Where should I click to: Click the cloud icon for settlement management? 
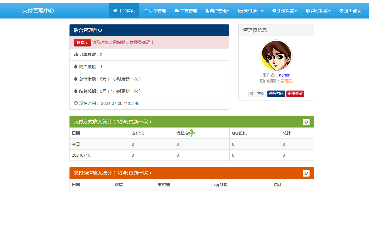(x=177, y=11)
